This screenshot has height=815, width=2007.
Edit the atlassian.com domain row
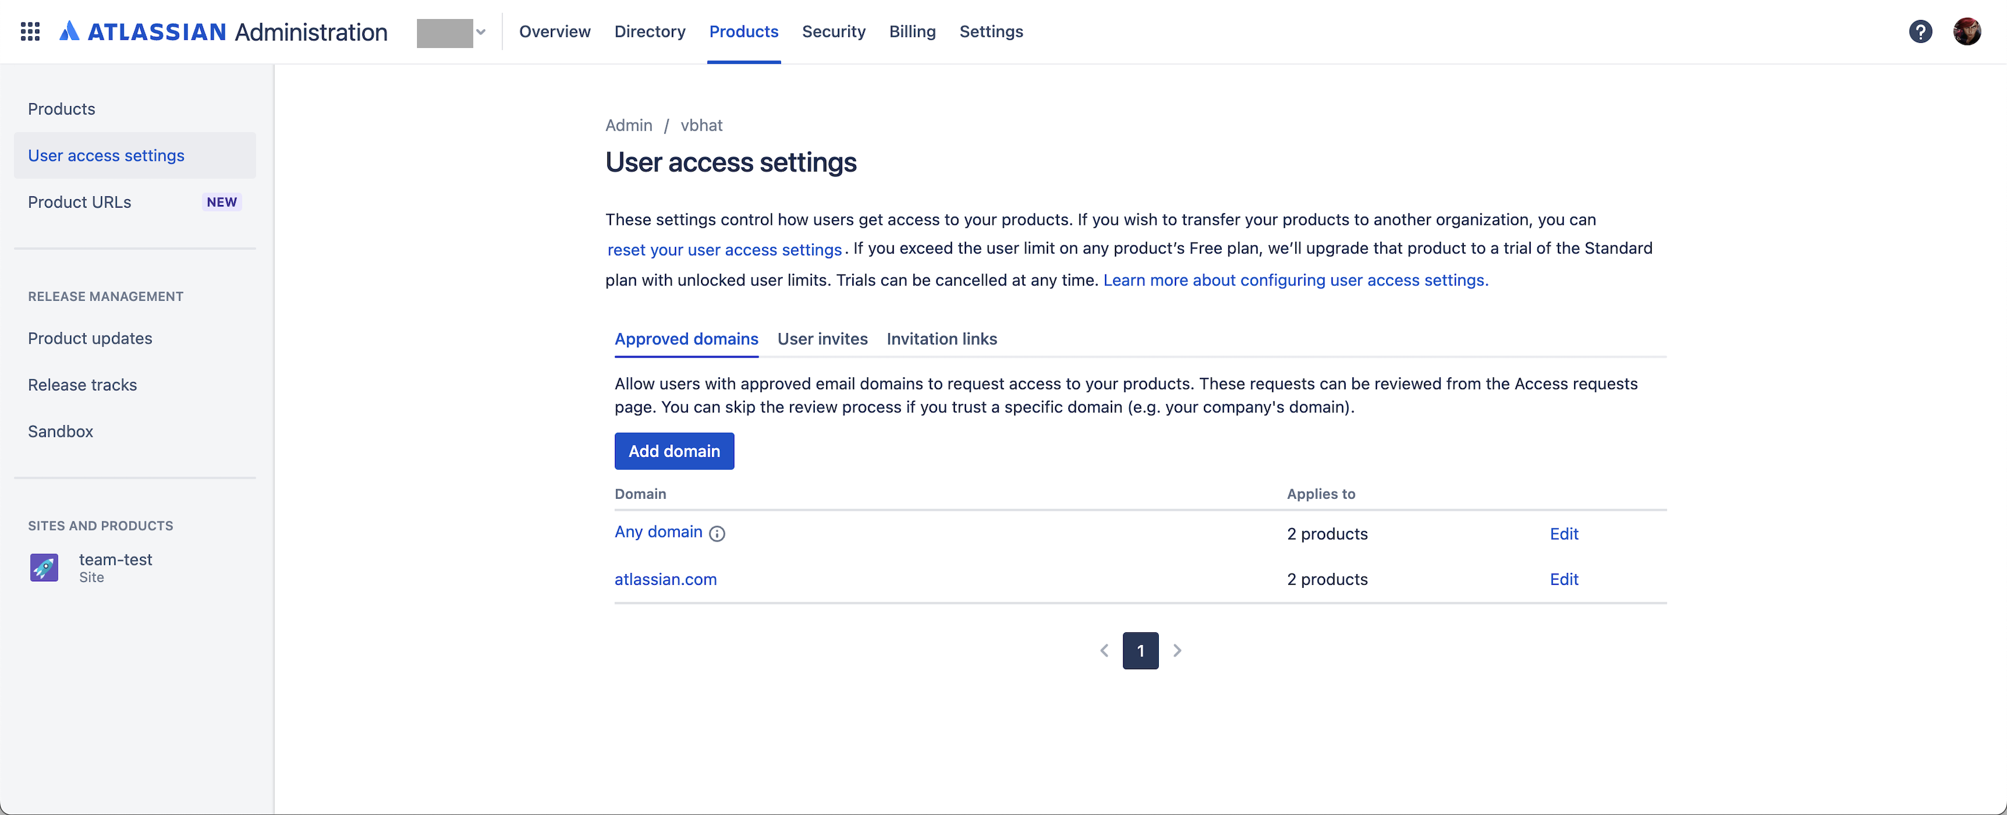pos(1563,580)
